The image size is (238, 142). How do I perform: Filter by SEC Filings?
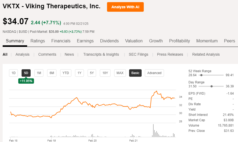(138, 54)
